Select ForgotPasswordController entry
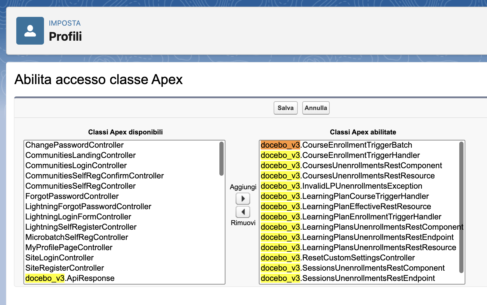 click(x=72, y=196)
